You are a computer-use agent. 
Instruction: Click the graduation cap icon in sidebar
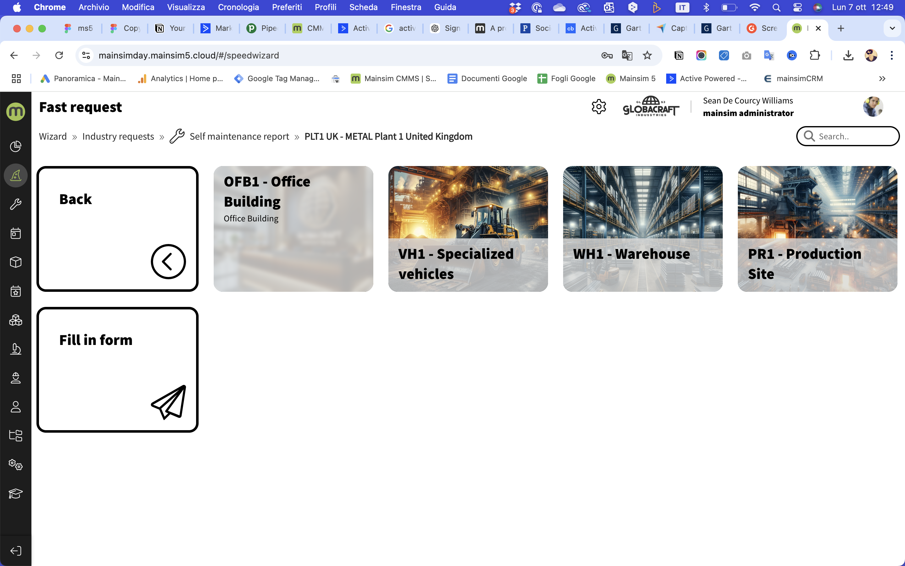point(16,494)
